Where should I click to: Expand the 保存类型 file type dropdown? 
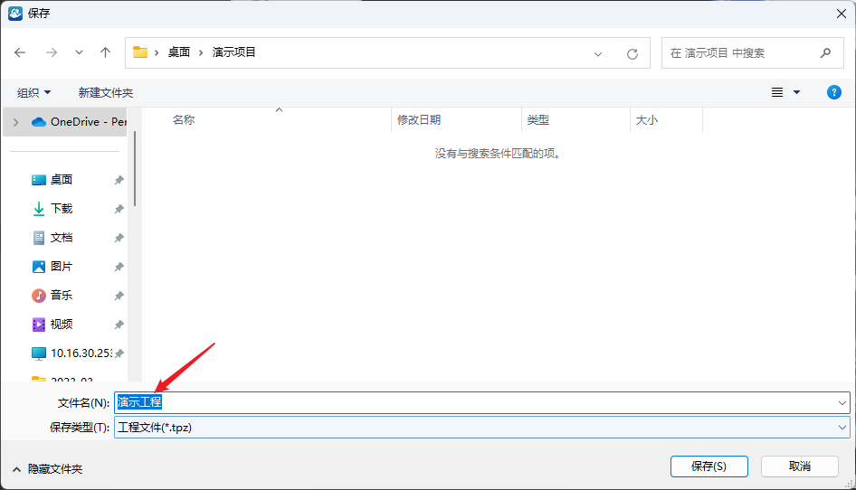(x=842, y=428)
